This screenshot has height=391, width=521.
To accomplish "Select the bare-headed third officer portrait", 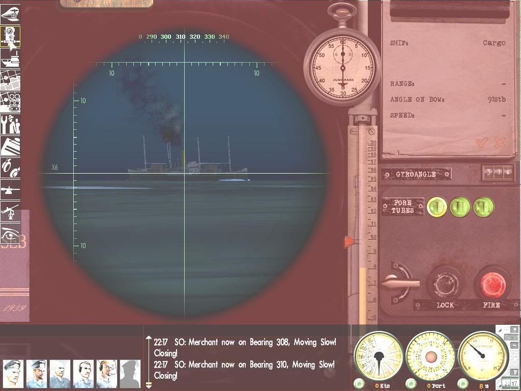I will [60, 374].
